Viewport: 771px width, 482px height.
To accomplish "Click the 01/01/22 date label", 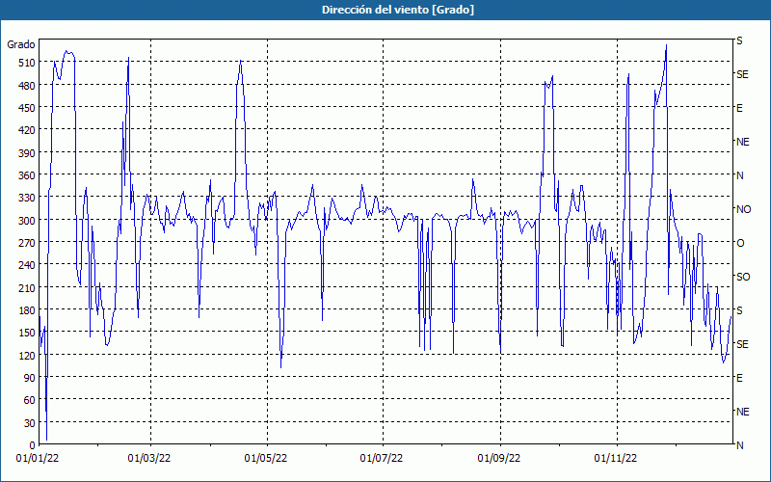I will pyautogui.click(x=38, y=459).
